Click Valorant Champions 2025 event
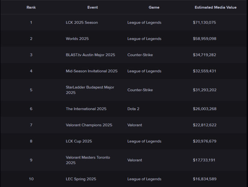 coord(89,125)
